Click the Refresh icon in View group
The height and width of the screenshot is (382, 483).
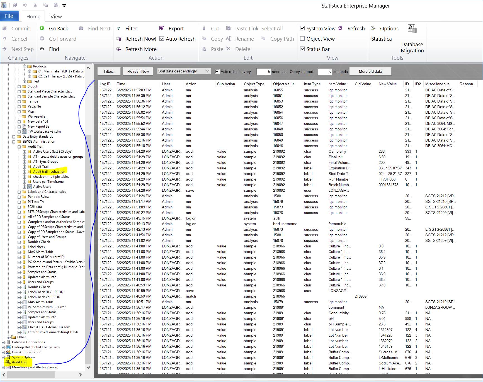click(341, 28)
